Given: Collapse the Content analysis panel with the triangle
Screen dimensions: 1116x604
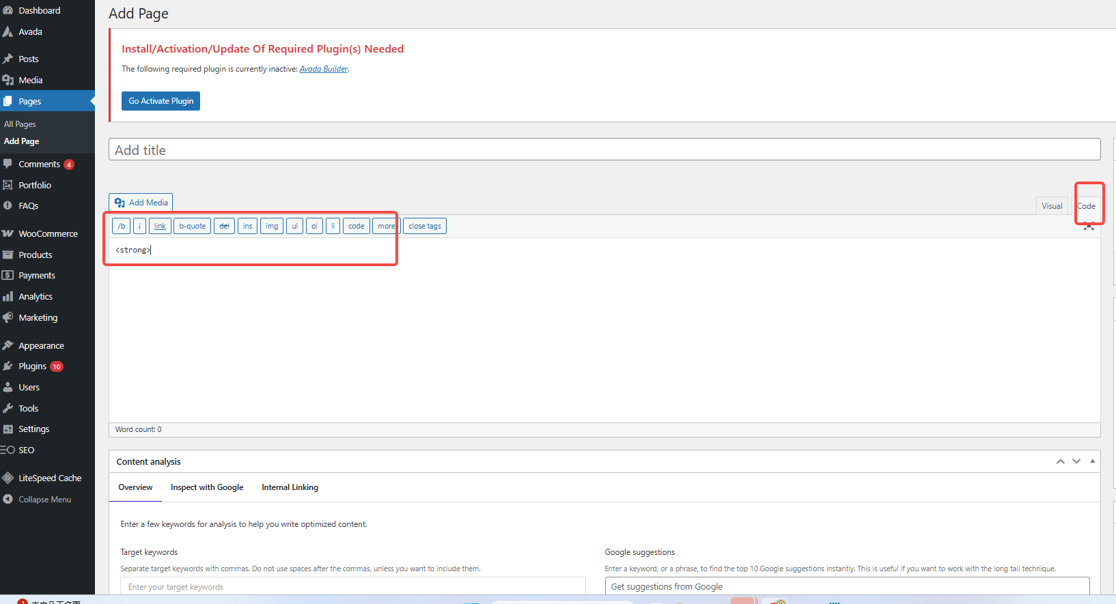Looking at the screenshot, I should (1093, 461).
